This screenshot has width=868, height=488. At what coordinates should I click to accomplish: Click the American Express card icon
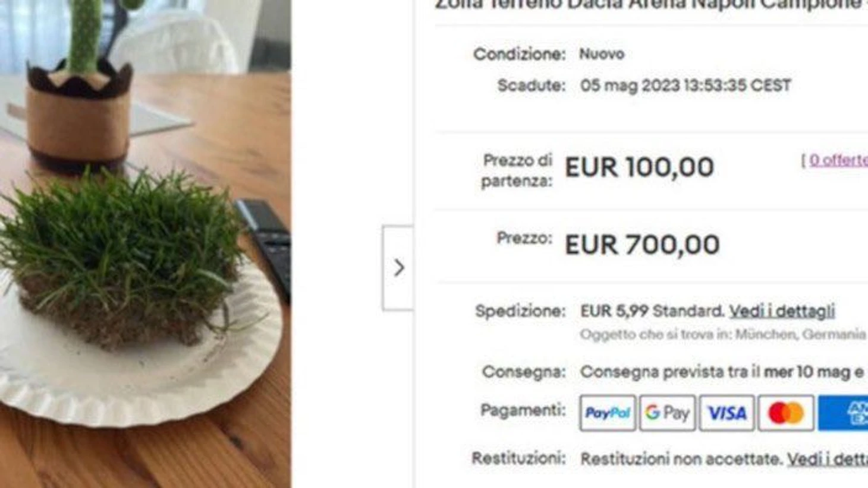point(843,413)
